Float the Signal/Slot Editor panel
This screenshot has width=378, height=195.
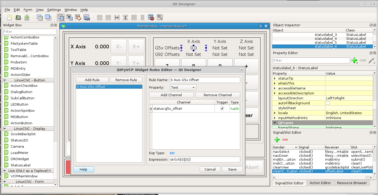371,133
